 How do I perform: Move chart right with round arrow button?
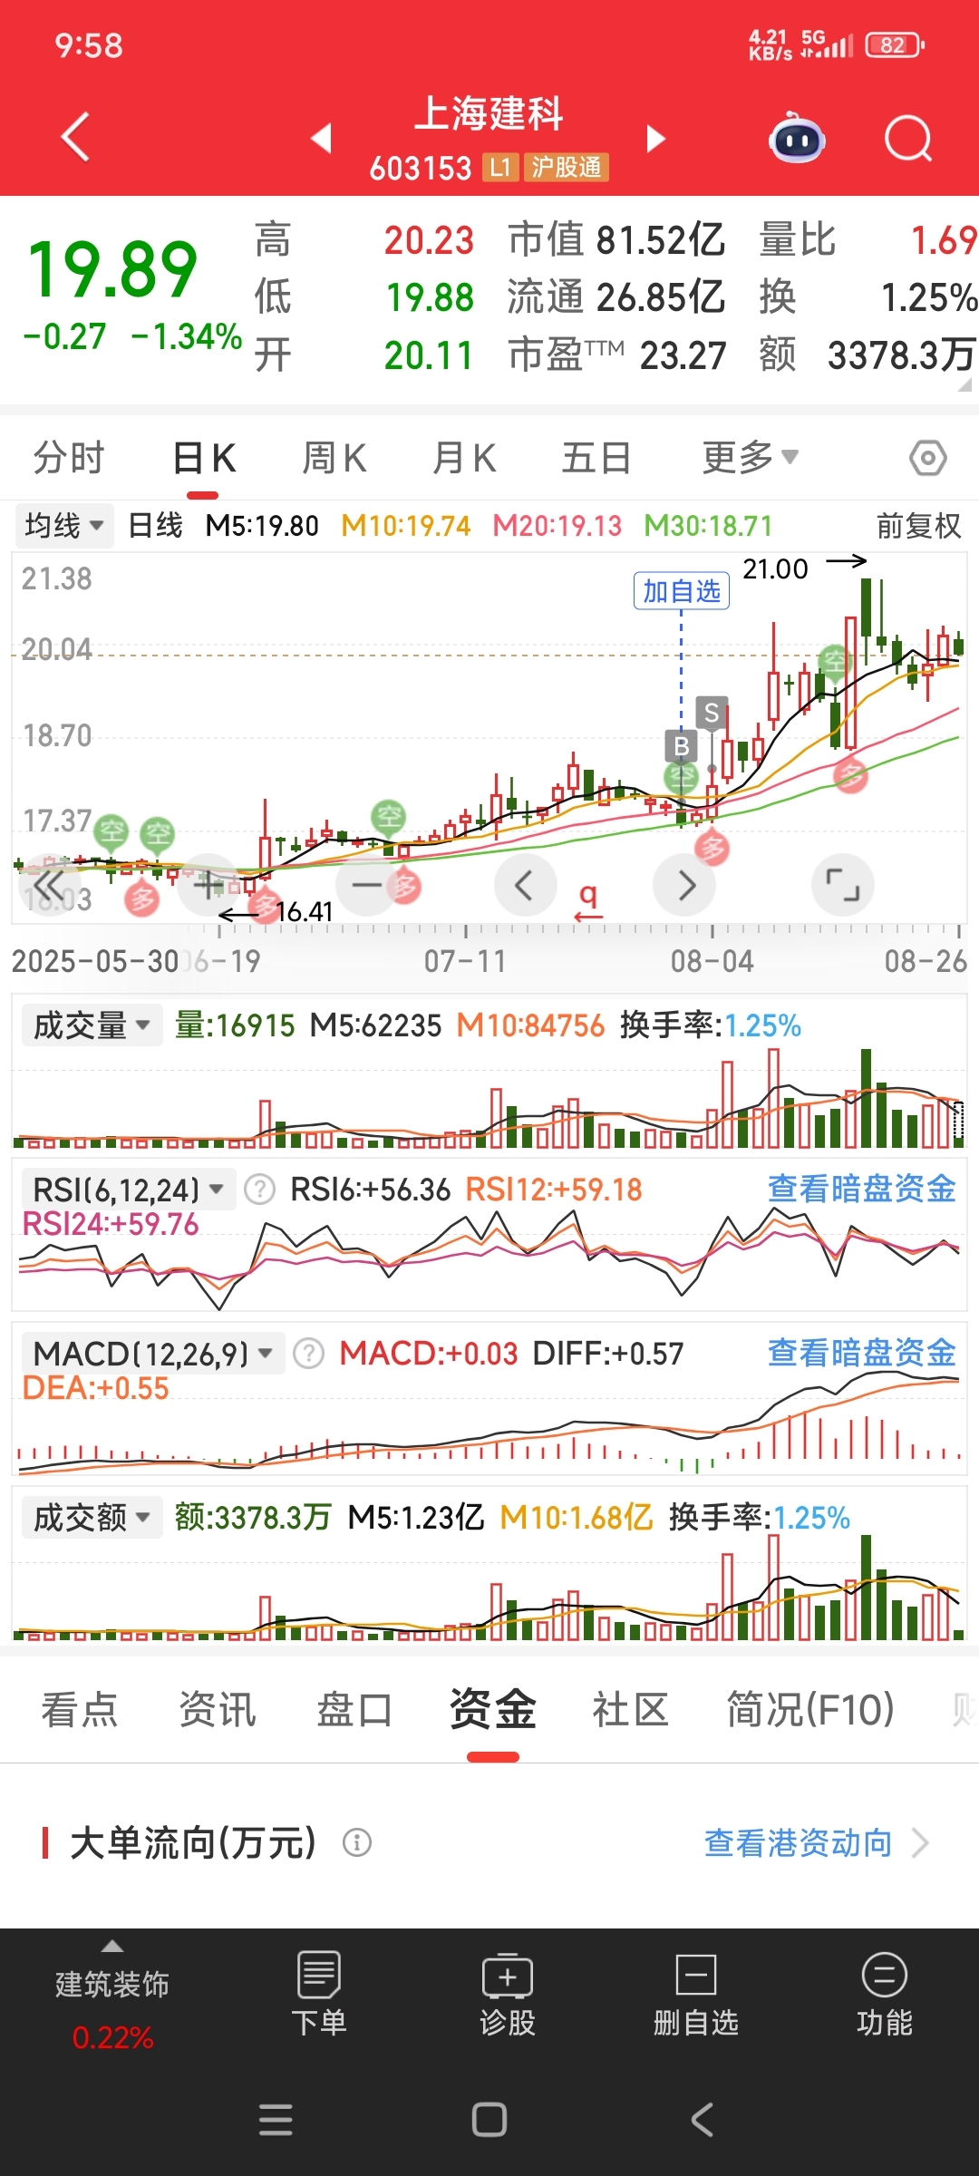(x=684, y=885)
